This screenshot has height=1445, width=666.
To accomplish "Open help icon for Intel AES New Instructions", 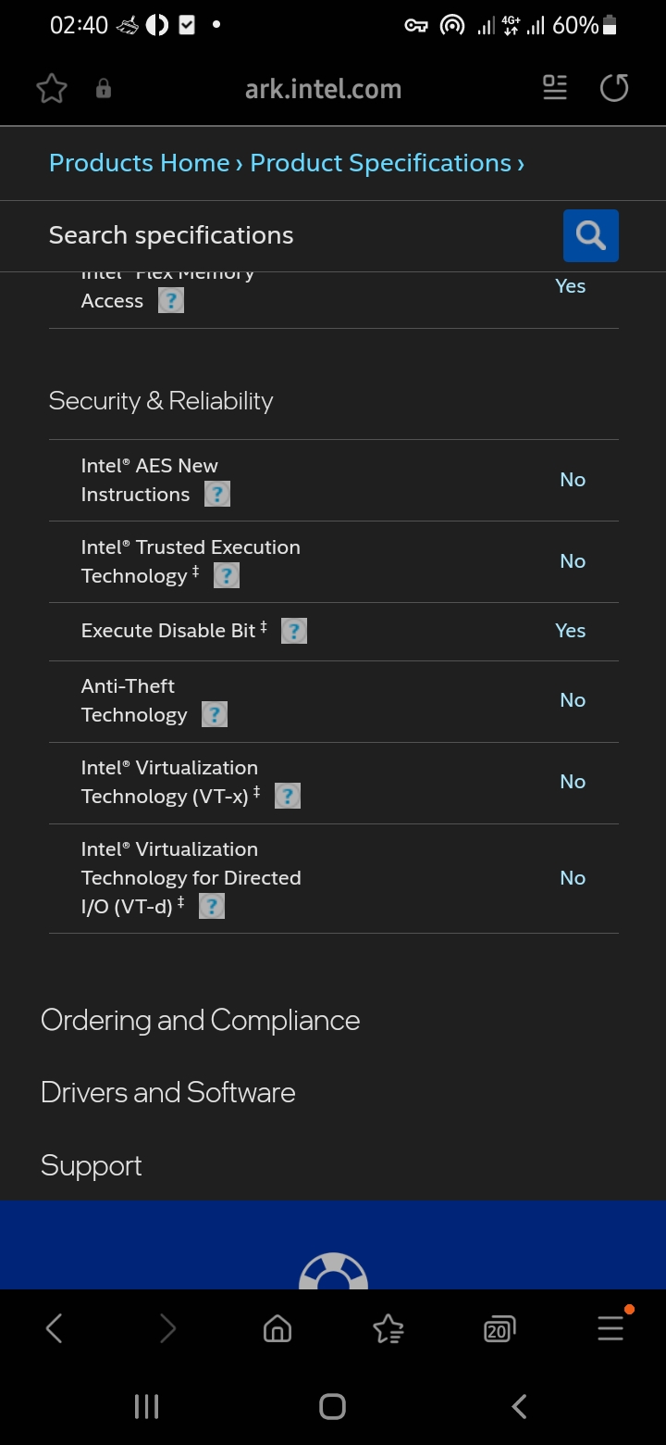I will coord(217,494).
